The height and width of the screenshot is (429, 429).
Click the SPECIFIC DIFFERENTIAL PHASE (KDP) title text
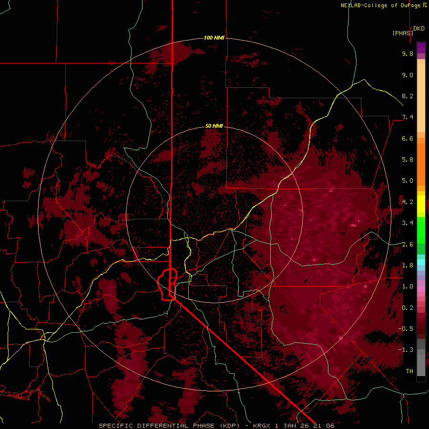tap(170, 426)
